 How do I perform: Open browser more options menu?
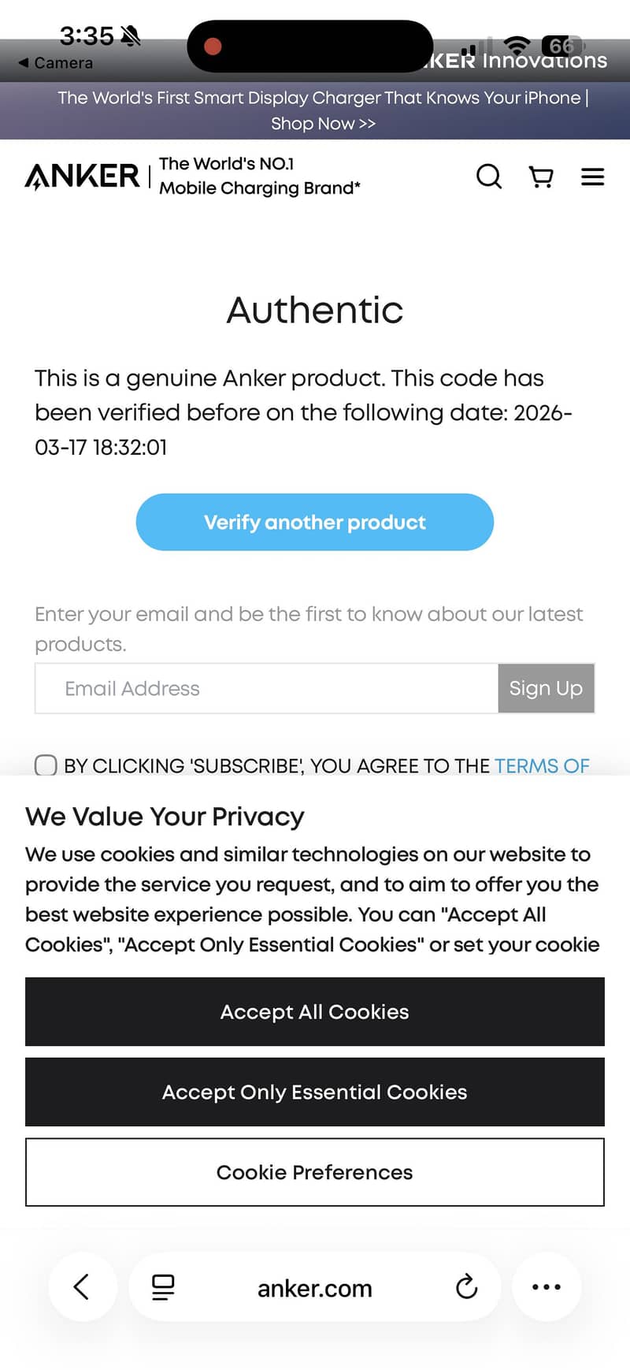click(547, 1287)
